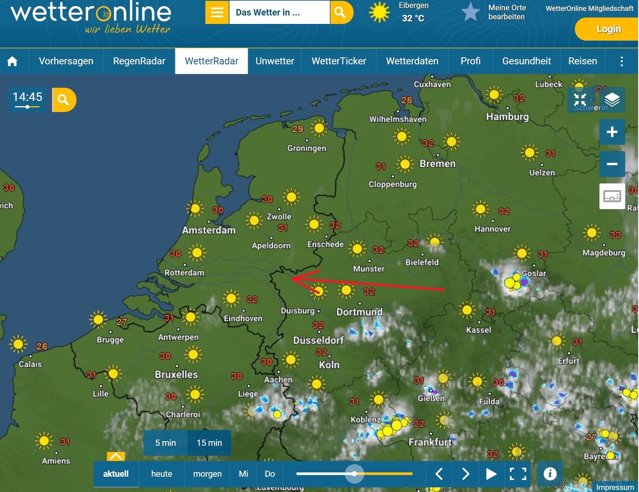Switch to the Do tab
Screen dimensions: 639x492
270,474
